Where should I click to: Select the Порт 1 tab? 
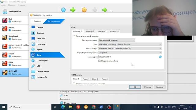click(x=76, y=79)
